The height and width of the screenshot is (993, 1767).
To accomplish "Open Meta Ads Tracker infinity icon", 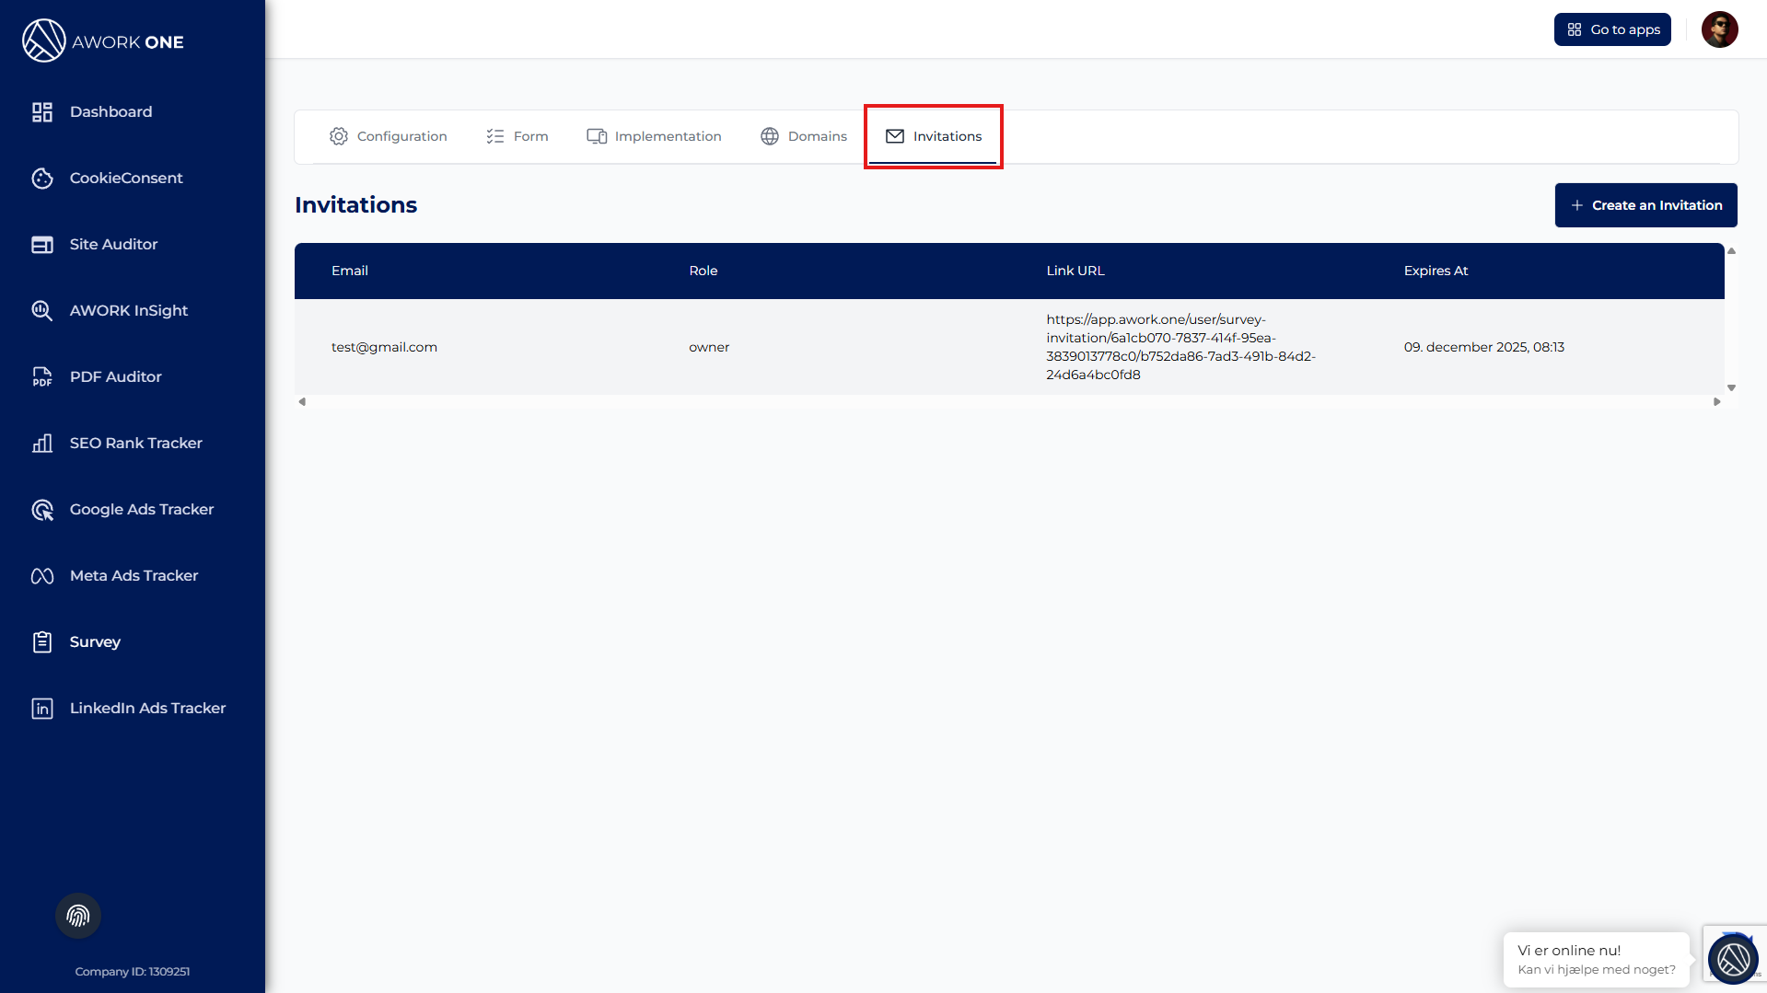I will pos(42,576).
